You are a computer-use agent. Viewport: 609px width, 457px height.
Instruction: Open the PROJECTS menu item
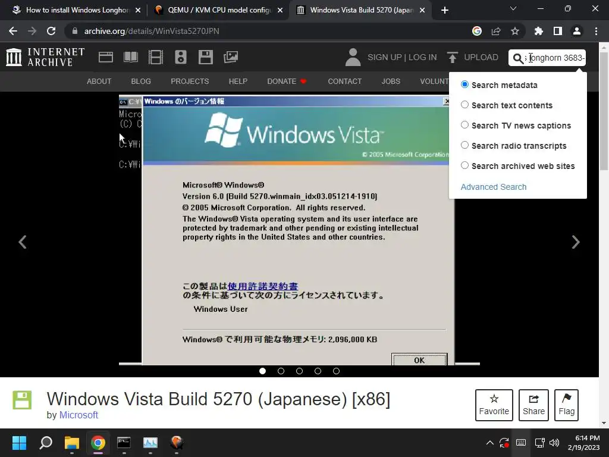190,81
